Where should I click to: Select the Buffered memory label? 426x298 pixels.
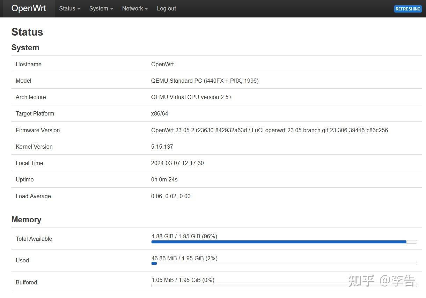(26, 282)
